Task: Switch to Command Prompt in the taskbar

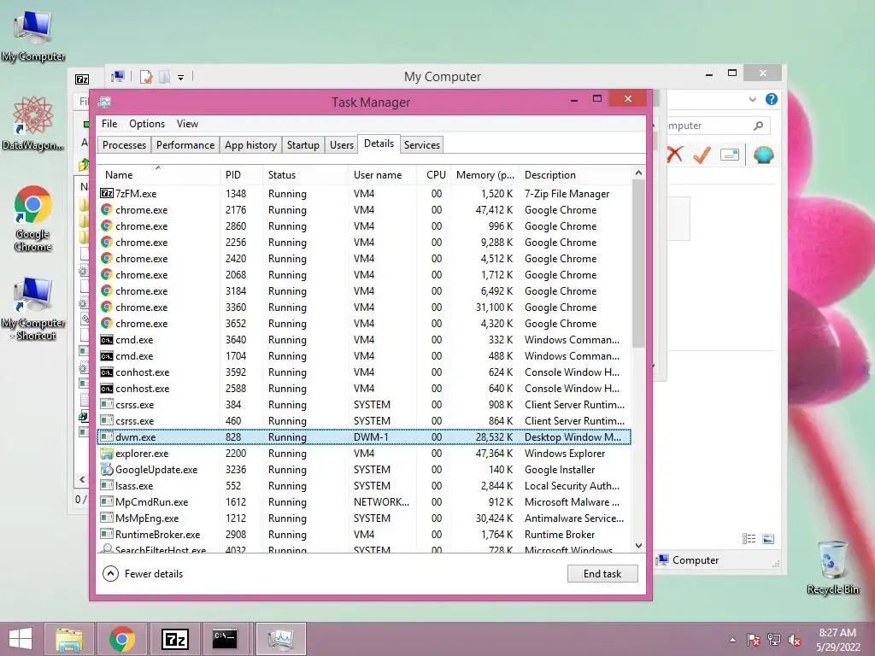Action: tap(226, 639)
